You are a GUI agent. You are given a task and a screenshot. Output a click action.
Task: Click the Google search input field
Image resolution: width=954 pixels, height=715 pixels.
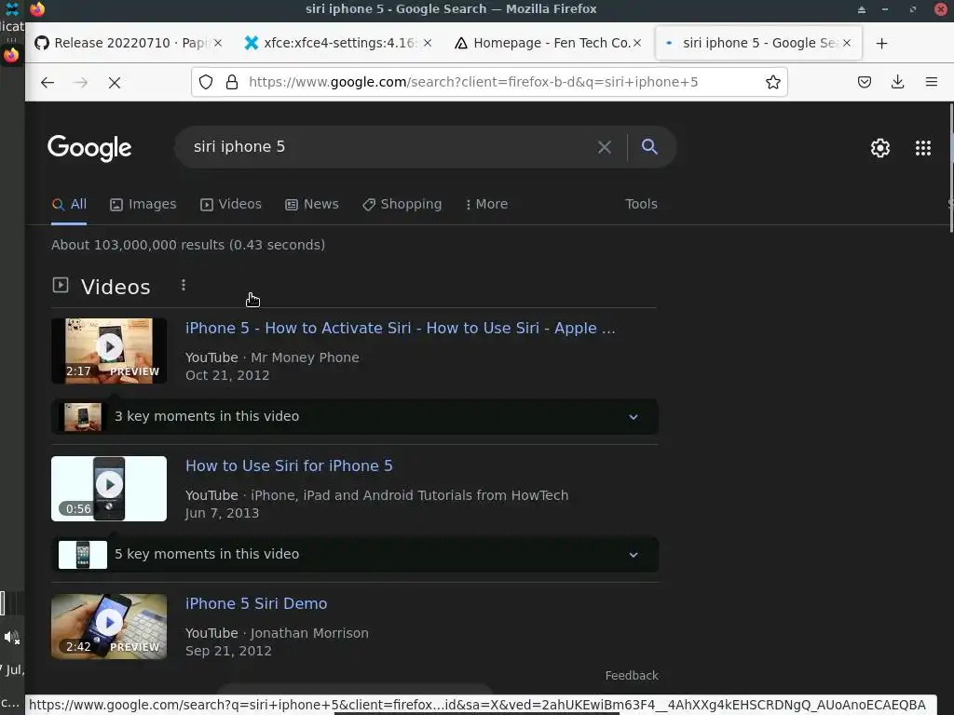[x=389, y=147]
